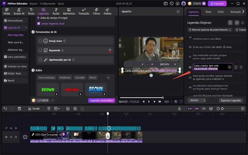Viewport: 248px width, 155px height.
Task: Delete subtitle line 42 with trash icon
Action: point(241,67)
